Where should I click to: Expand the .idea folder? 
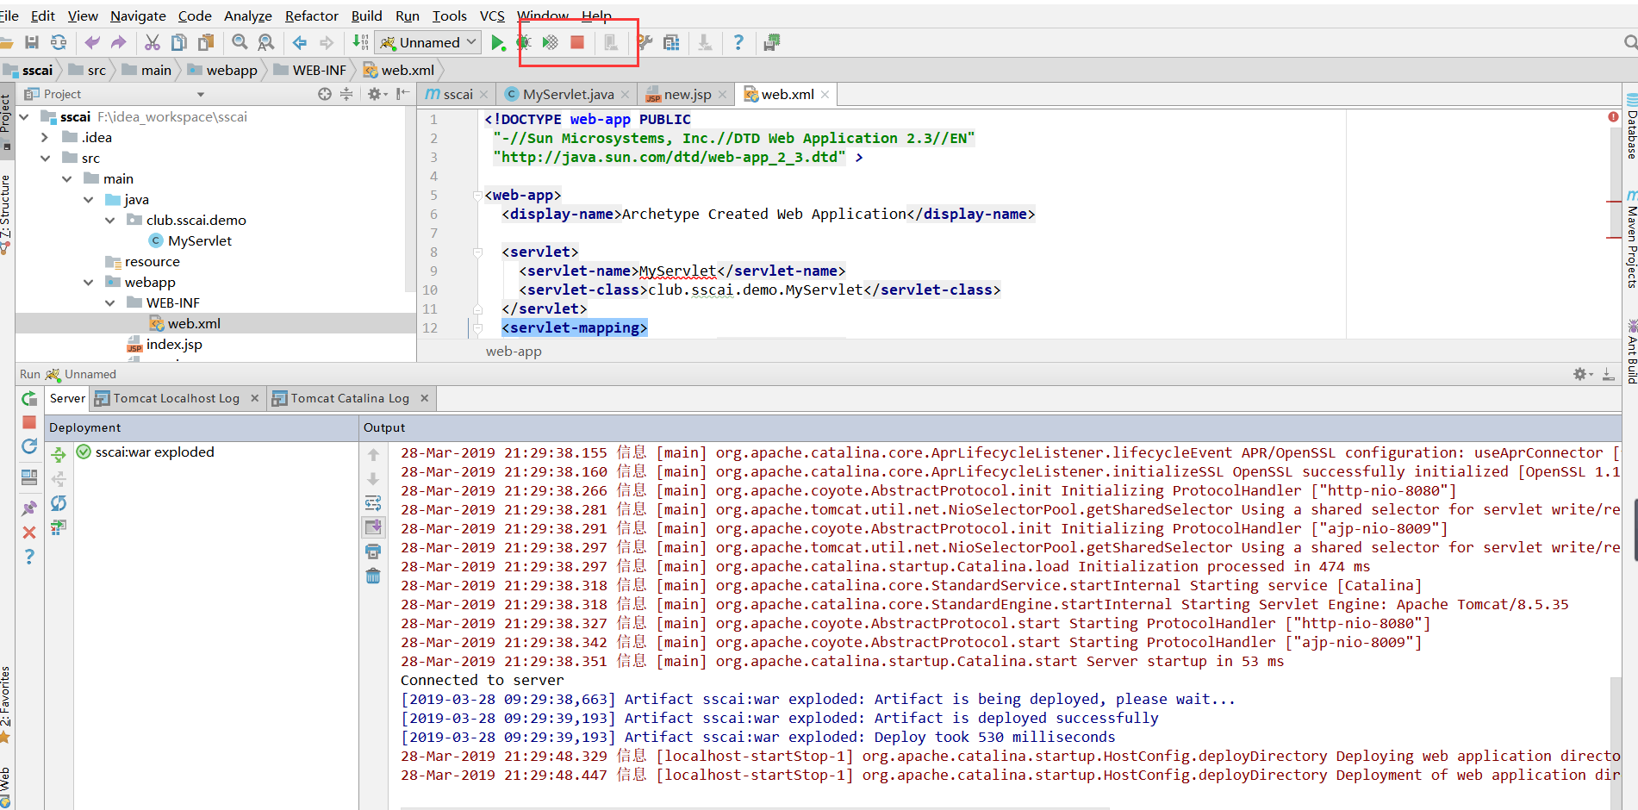pyautogui.click(x=45, y=138)
